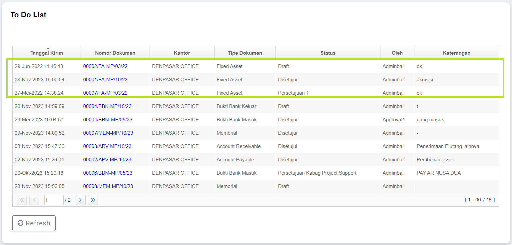
Task: Go to the next page
Action: pos(81,200)
